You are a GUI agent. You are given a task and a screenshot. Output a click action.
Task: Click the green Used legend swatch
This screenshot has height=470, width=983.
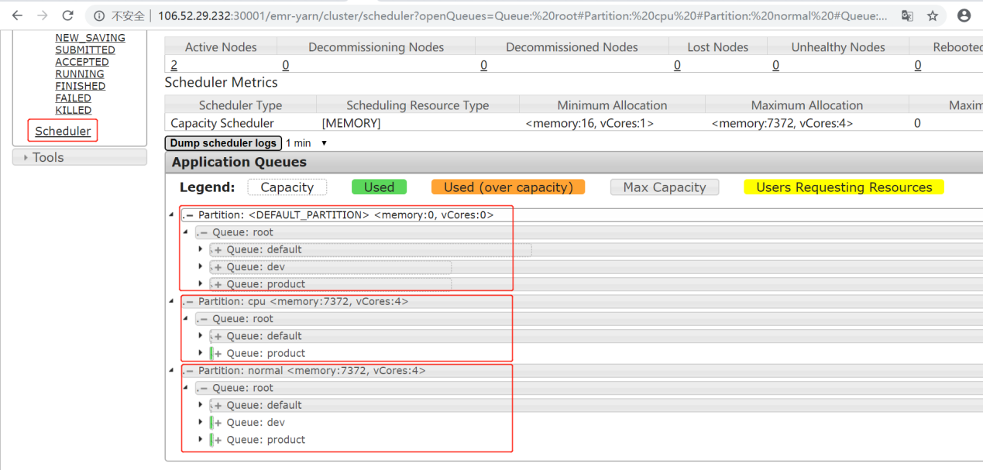(x=379, y=187)
